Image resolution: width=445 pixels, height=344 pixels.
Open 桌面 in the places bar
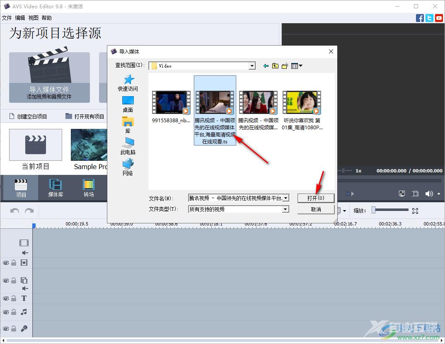[128, 104]
